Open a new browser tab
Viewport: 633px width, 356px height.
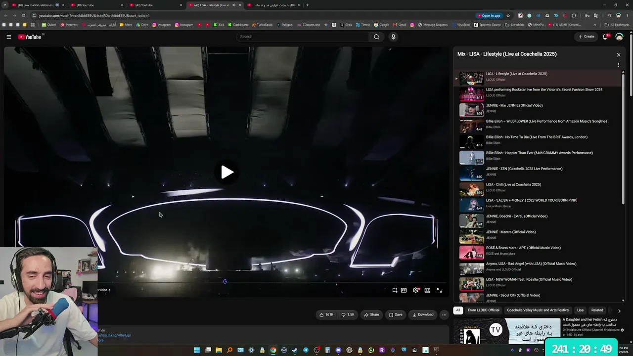click(307, 5)
